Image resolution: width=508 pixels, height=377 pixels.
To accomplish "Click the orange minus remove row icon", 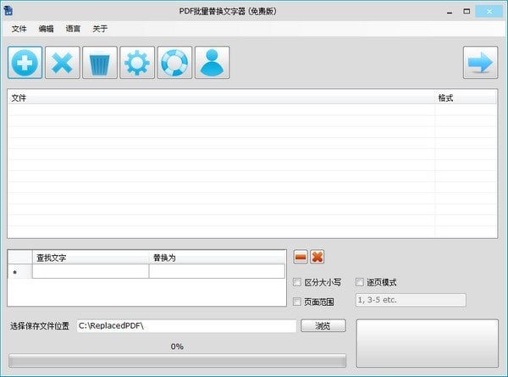I will 301,257.
